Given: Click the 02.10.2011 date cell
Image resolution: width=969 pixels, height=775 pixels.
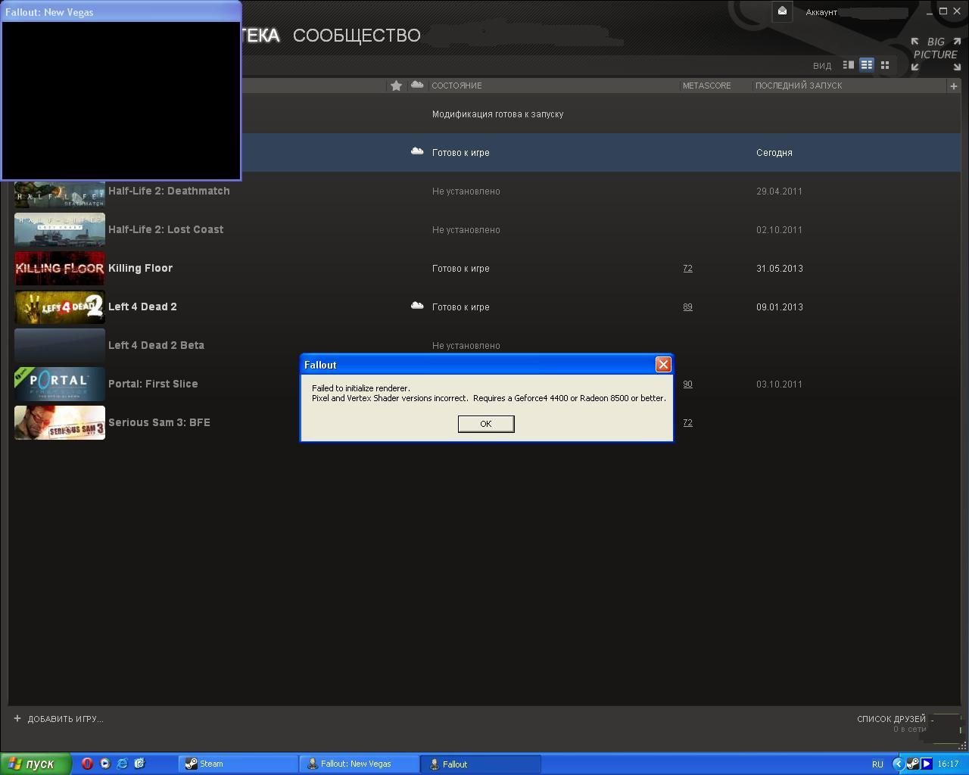Looking at the screenshot, I should 779,230.
